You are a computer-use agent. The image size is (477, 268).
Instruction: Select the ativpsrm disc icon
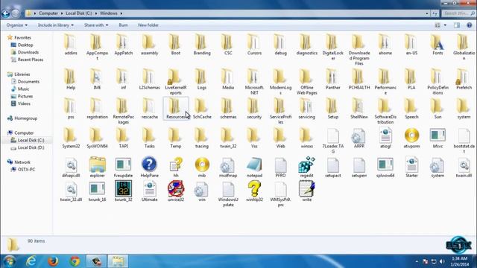pyautogui.click(x=411, y=135)
